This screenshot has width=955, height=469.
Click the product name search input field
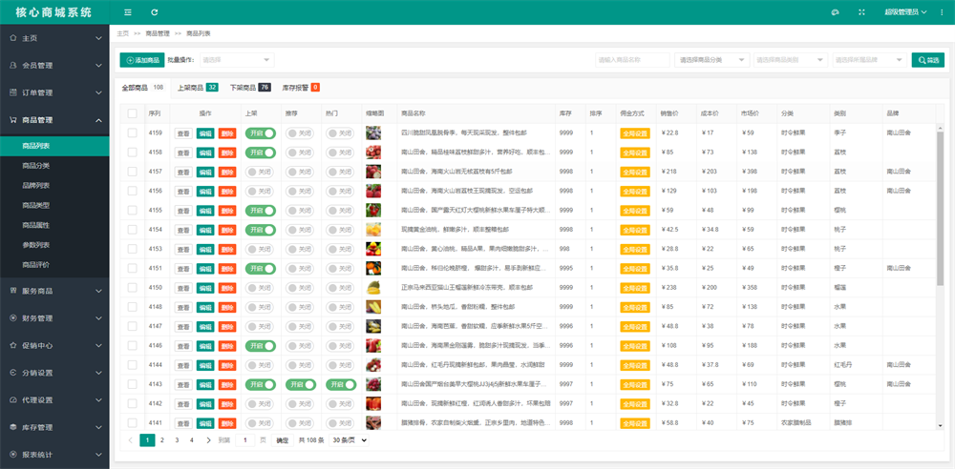[631, 60]
